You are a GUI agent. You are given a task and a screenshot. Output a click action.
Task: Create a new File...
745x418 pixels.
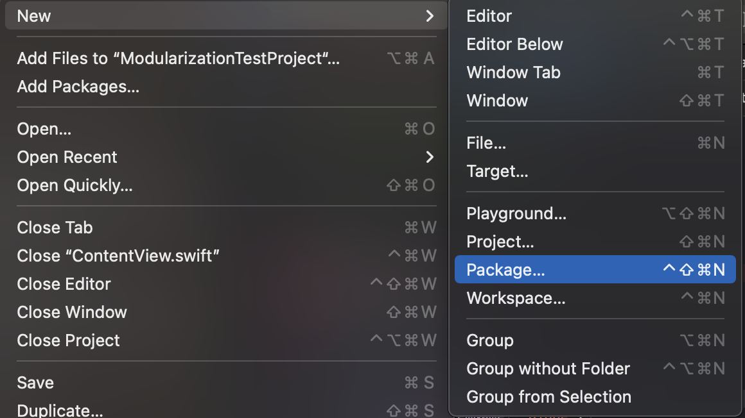tap(486, 143)
